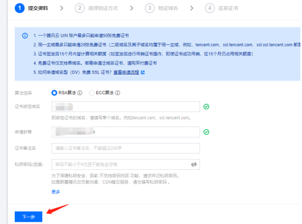The height and width of the screenshot is (224, 302).
Task: Click the chevron after 选择验证方式 step
Action: coord(132,8)
